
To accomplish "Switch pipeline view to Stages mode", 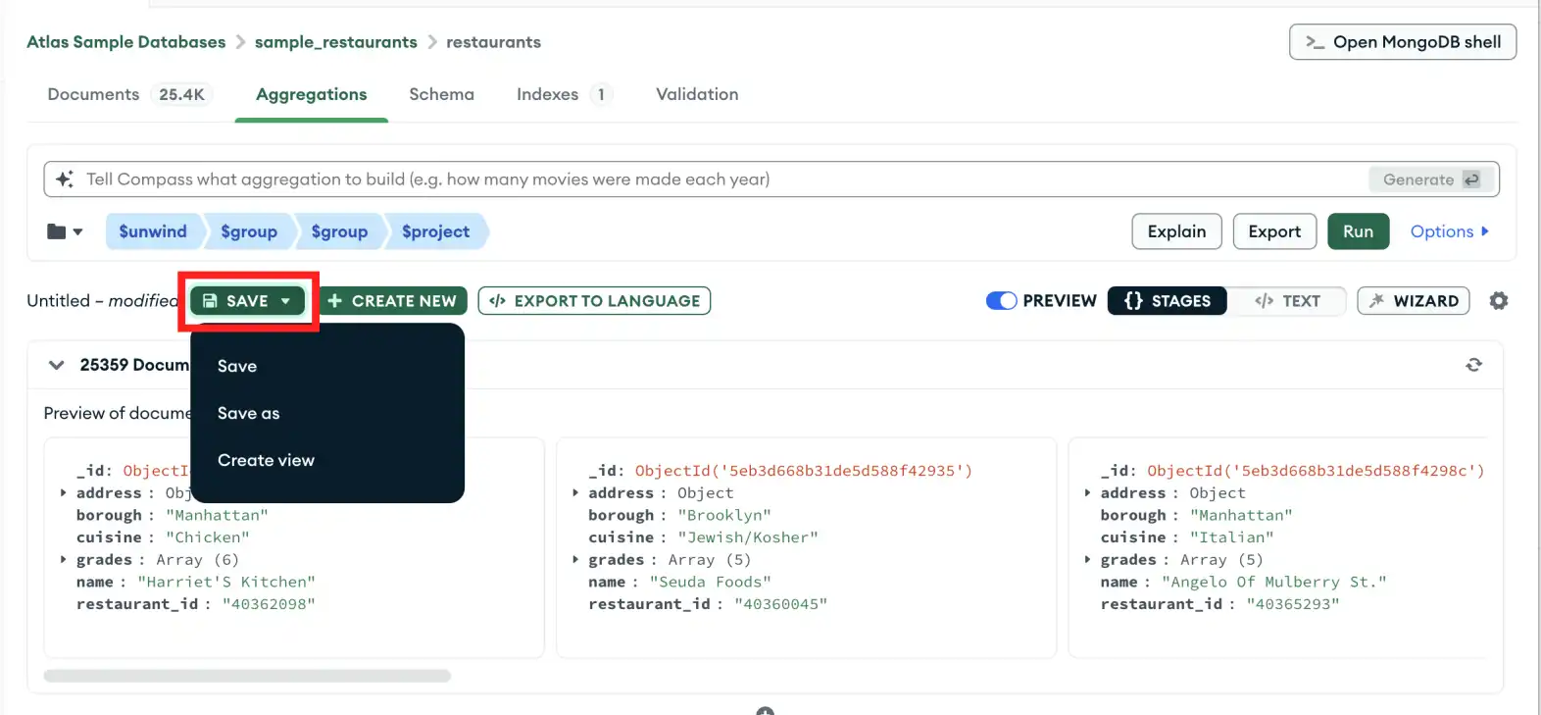I will (1167, 301).
